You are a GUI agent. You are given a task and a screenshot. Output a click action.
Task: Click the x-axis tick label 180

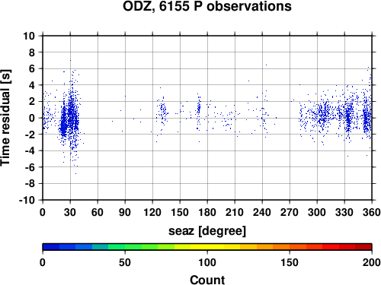[x=207, y=212]
